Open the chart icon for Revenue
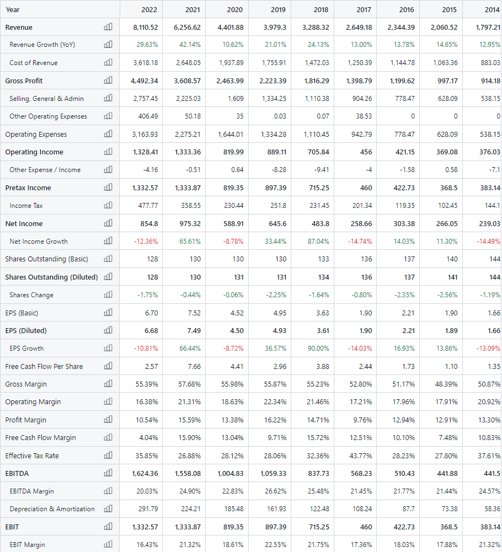502x552 pixels. pyautogui.click(x=108, y=27)
